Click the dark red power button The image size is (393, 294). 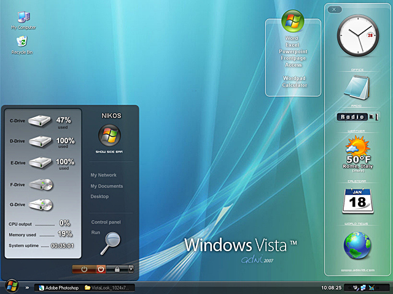(84, 269)
